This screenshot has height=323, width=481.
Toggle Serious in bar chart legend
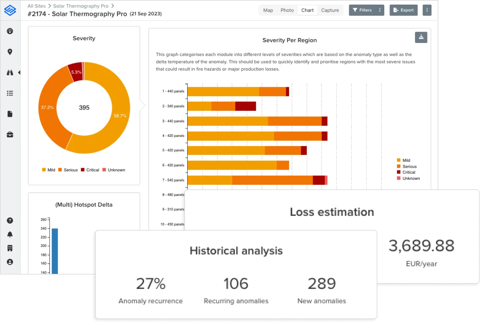click(x=407, y=166)
